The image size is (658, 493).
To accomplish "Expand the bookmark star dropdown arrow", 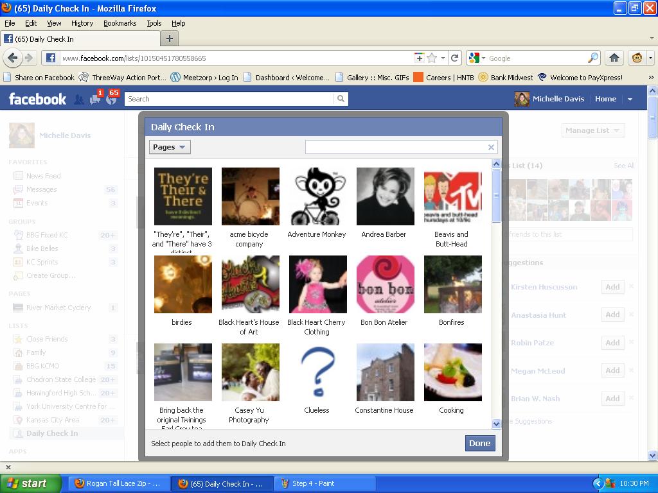I will point(443,58).
